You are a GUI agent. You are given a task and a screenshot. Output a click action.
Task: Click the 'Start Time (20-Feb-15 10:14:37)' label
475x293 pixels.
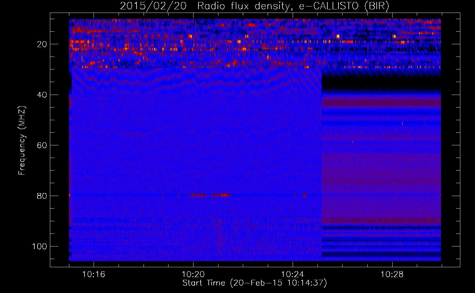coord(255,283)
